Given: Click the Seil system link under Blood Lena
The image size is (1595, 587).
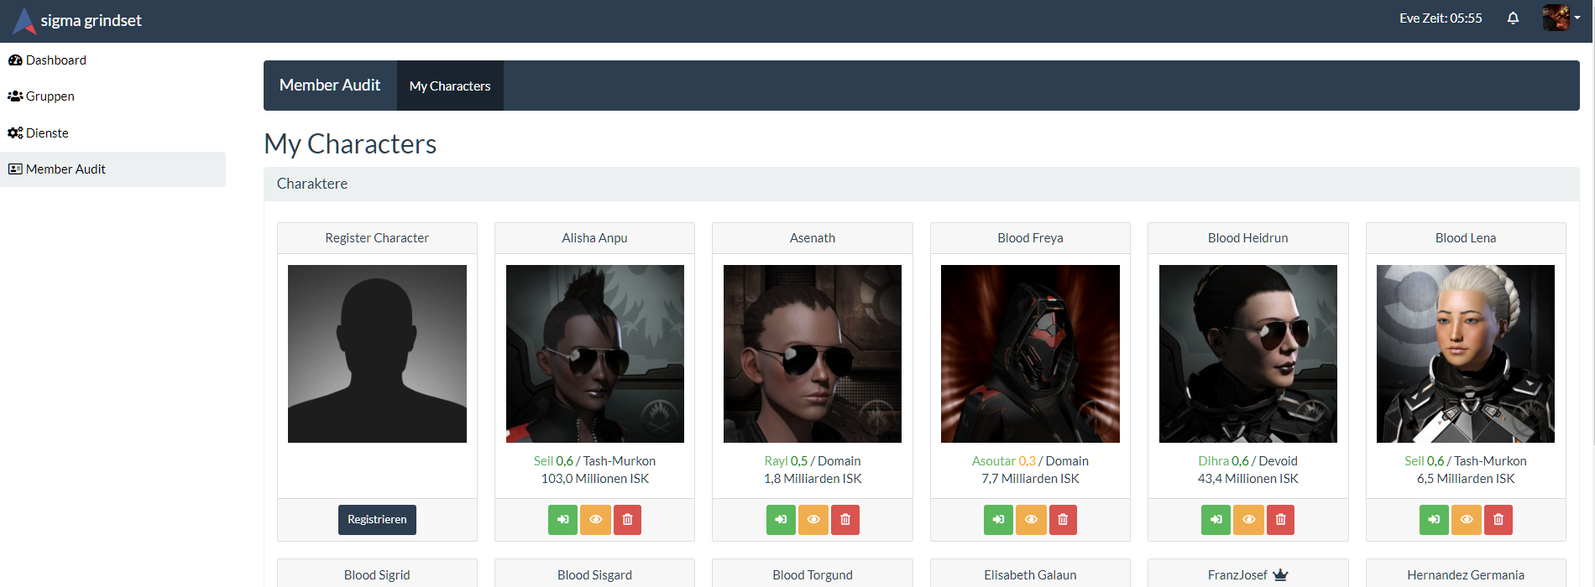Looking at the screenshot, I should click(1415, 461).
